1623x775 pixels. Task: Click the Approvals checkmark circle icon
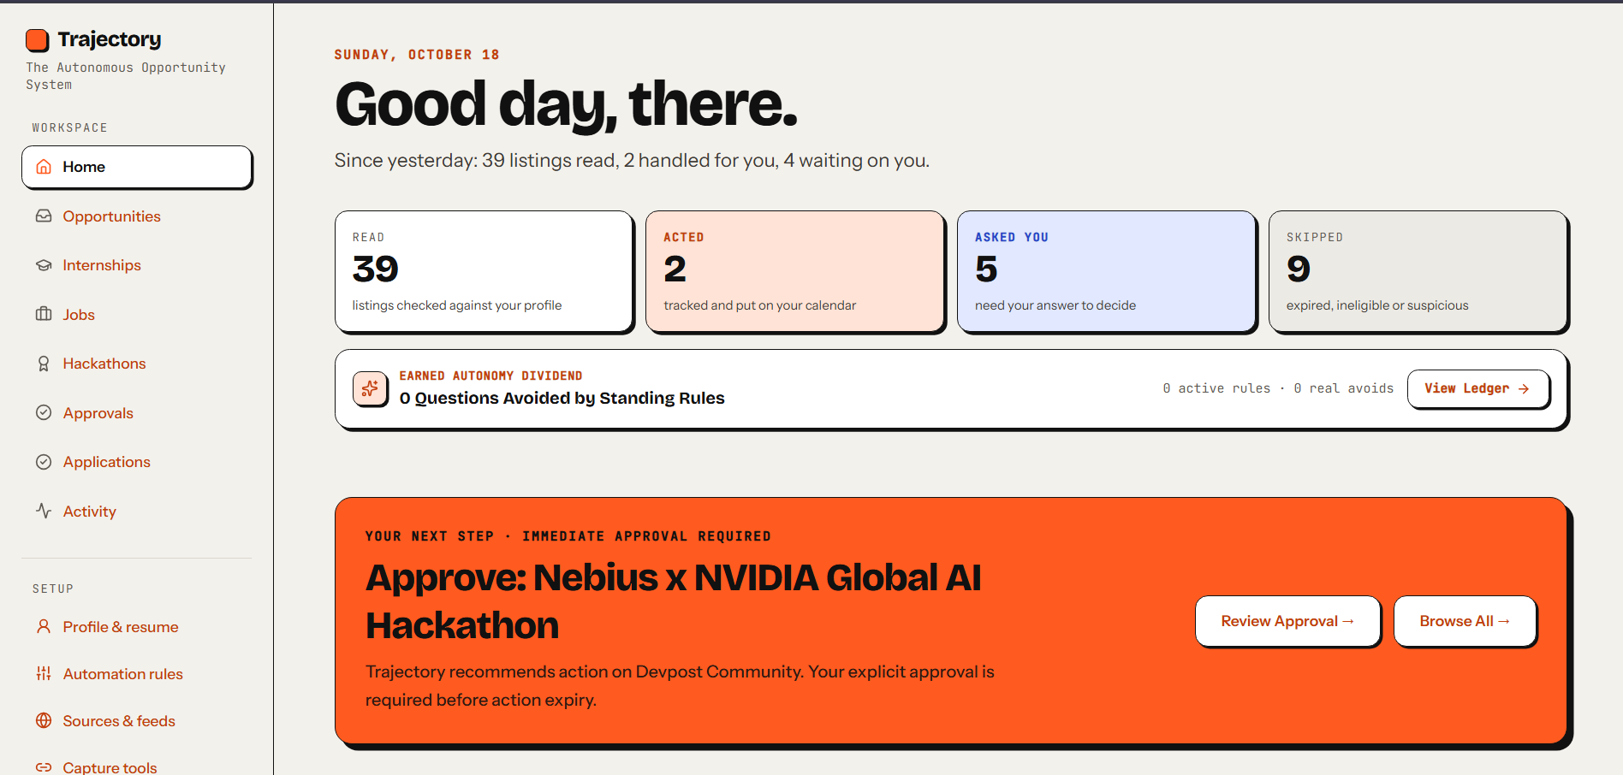(44, 412)
